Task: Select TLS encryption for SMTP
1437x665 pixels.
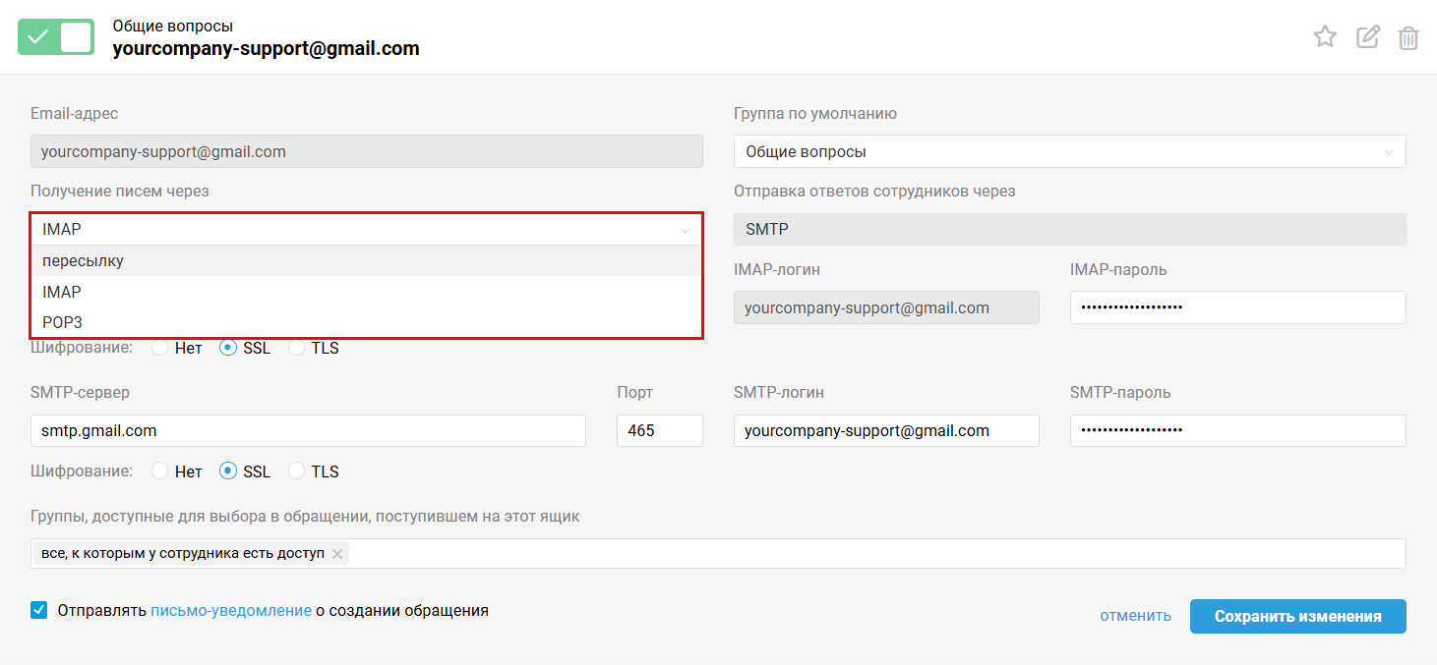Action: pyautogui.click(x=297, y=471)
